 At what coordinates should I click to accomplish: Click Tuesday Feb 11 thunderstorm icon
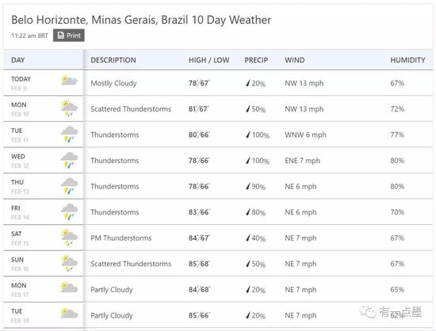pyautogui.click(x=69, y=134)
